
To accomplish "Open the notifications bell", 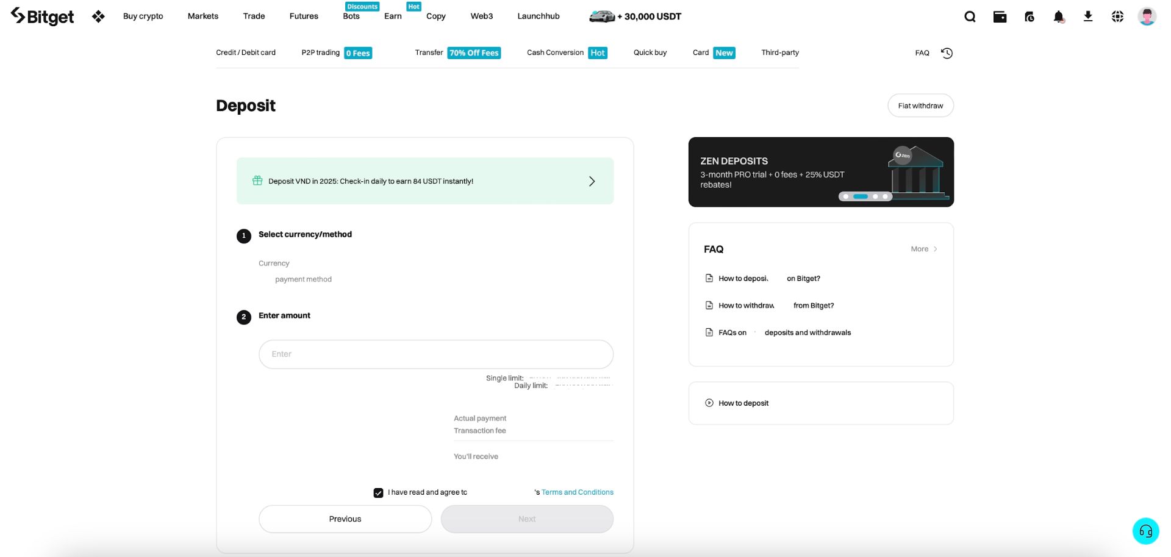I will coord(1059,16).
